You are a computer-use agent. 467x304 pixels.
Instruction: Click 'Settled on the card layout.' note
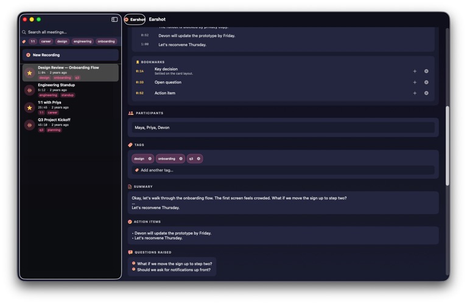(x=174, y=74)
